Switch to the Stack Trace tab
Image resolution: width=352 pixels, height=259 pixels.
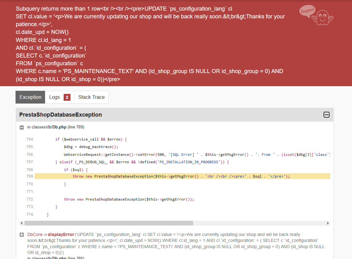(91, 97)
